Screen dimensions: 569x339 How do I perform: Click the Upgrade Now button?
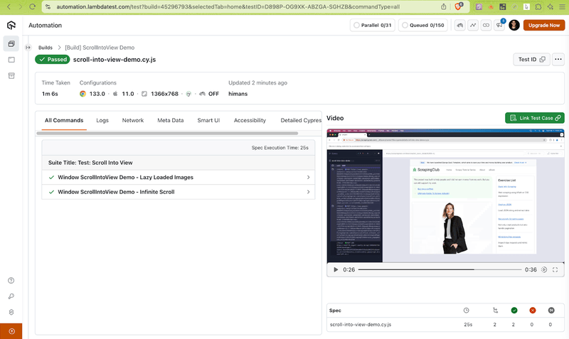(x=544, y=25)
